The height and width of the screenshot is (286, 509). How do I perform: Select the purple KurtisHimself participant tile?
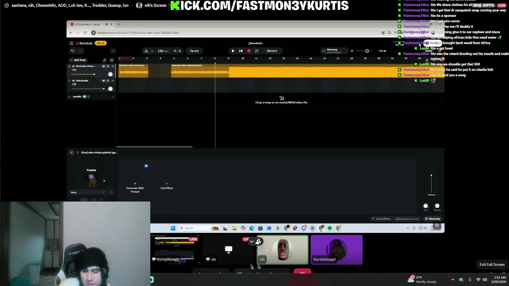tap(336, 250)
